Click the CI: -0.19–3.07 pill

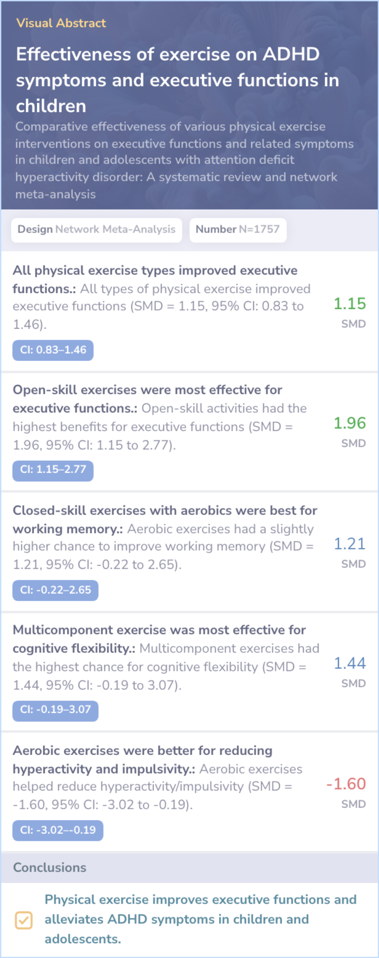(x=55, y=710)
